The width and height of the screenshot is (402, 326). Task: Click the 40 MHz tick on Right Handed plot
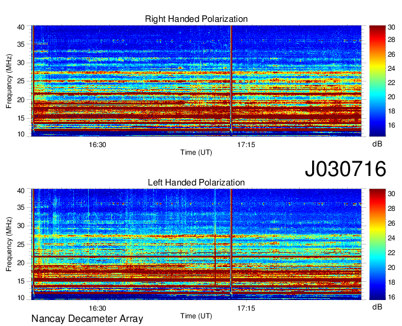coord(21,27)
